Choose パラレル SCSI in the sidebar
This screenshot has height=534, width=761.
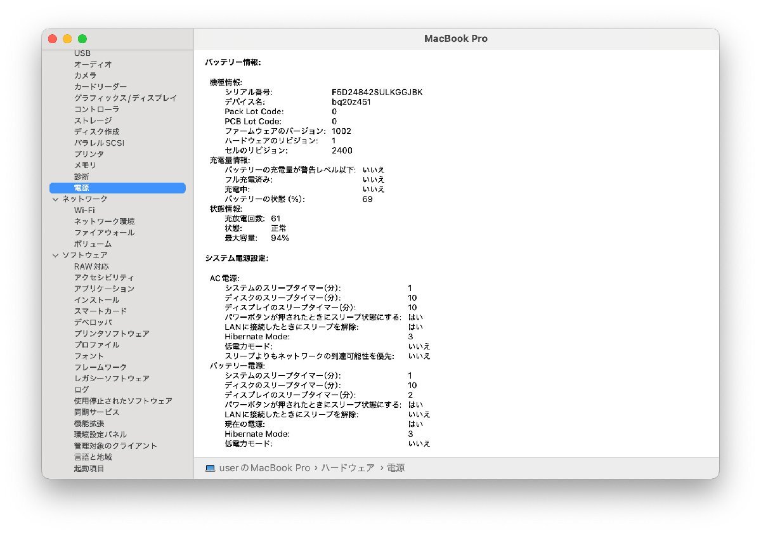[100, 143]
